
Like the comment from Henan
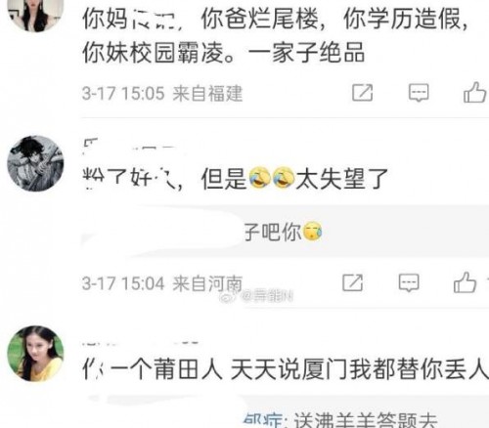click(465, 282)
